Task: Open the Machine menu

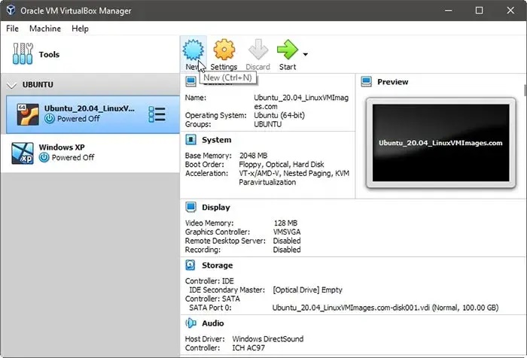Action: click(45, 29)
